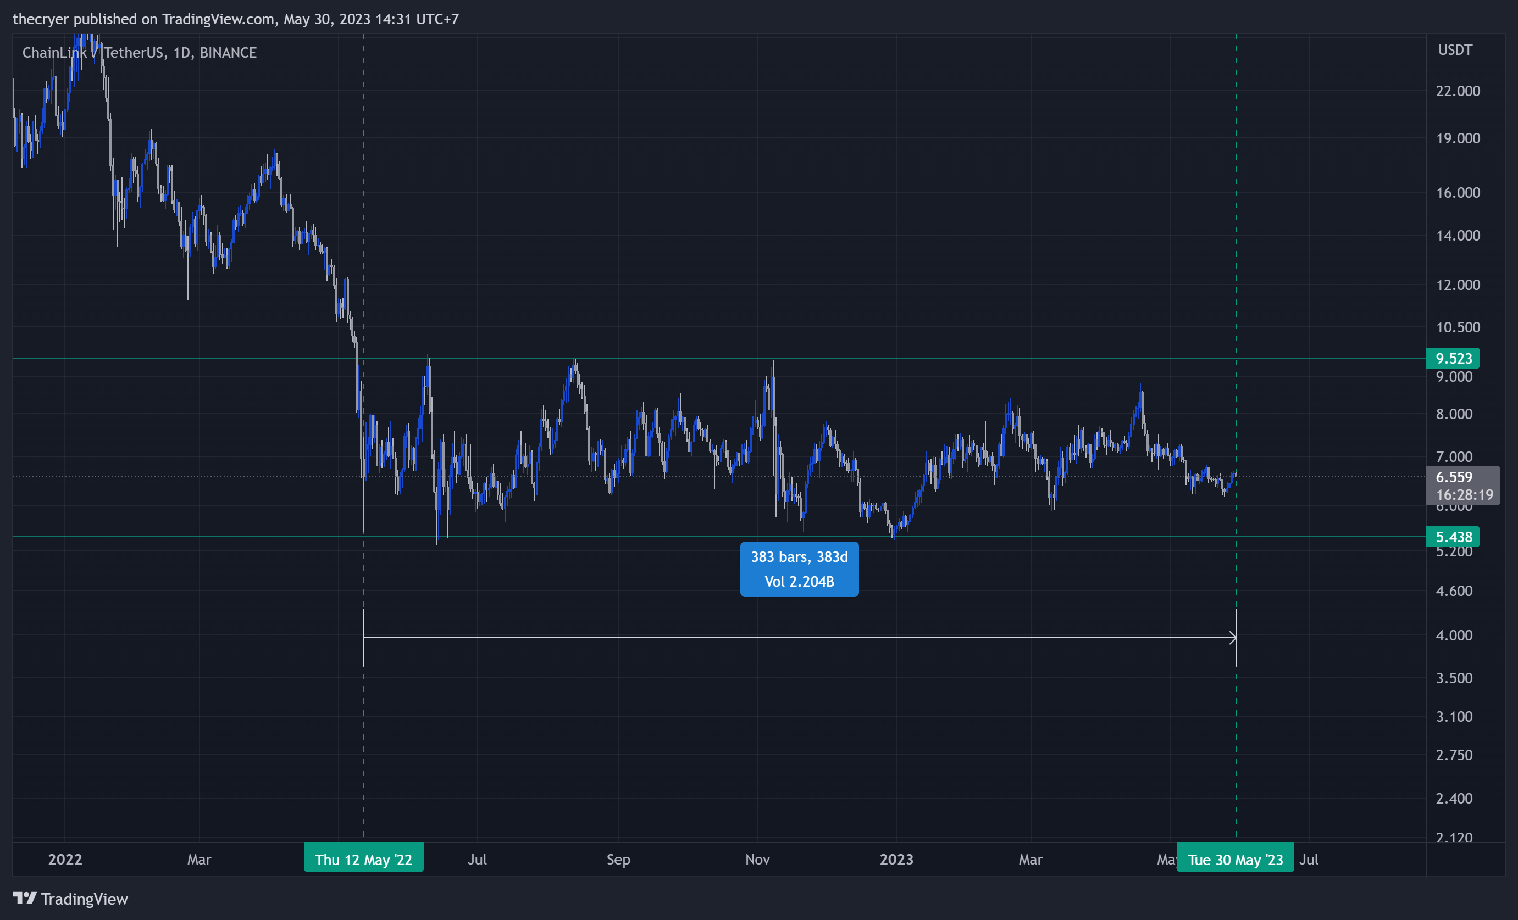Screen dimensions: 1518x920
Task: Click the 4.000 price axis label
Action: point(1454,635)
